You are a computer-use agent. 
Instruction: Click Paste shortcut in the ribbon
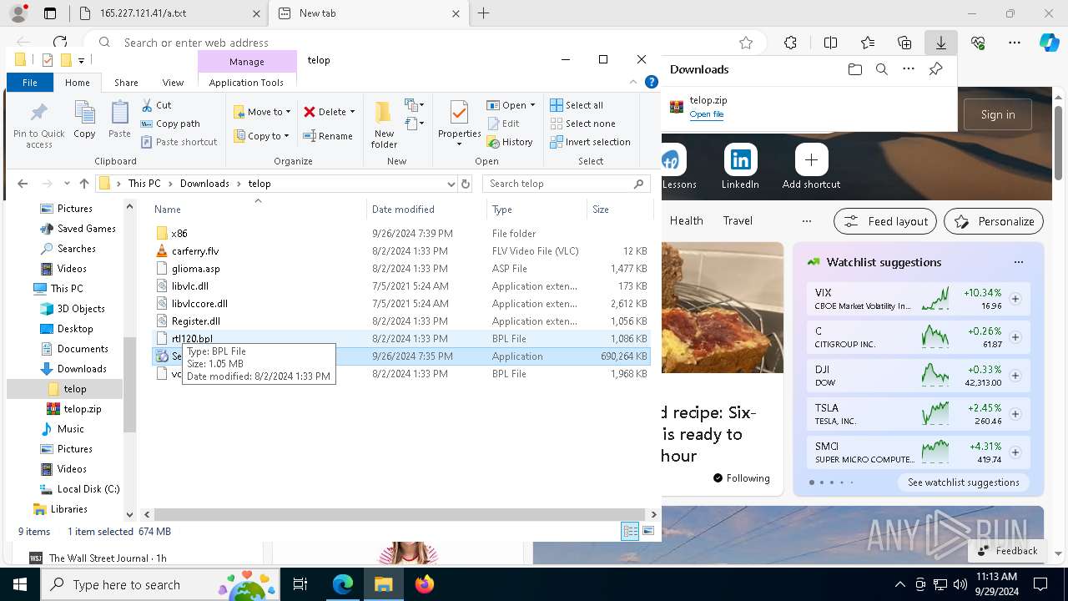[x=179, y=142]
